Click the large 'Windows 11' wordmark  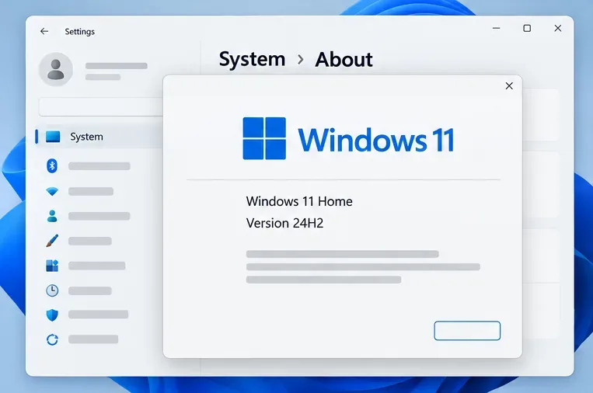(376, 140)
